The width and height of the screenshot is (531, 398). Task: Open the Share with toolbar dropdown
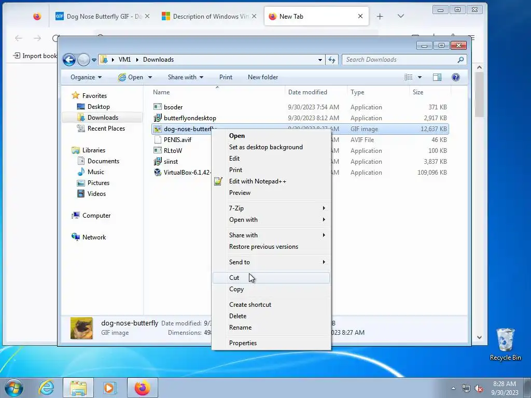186,77
